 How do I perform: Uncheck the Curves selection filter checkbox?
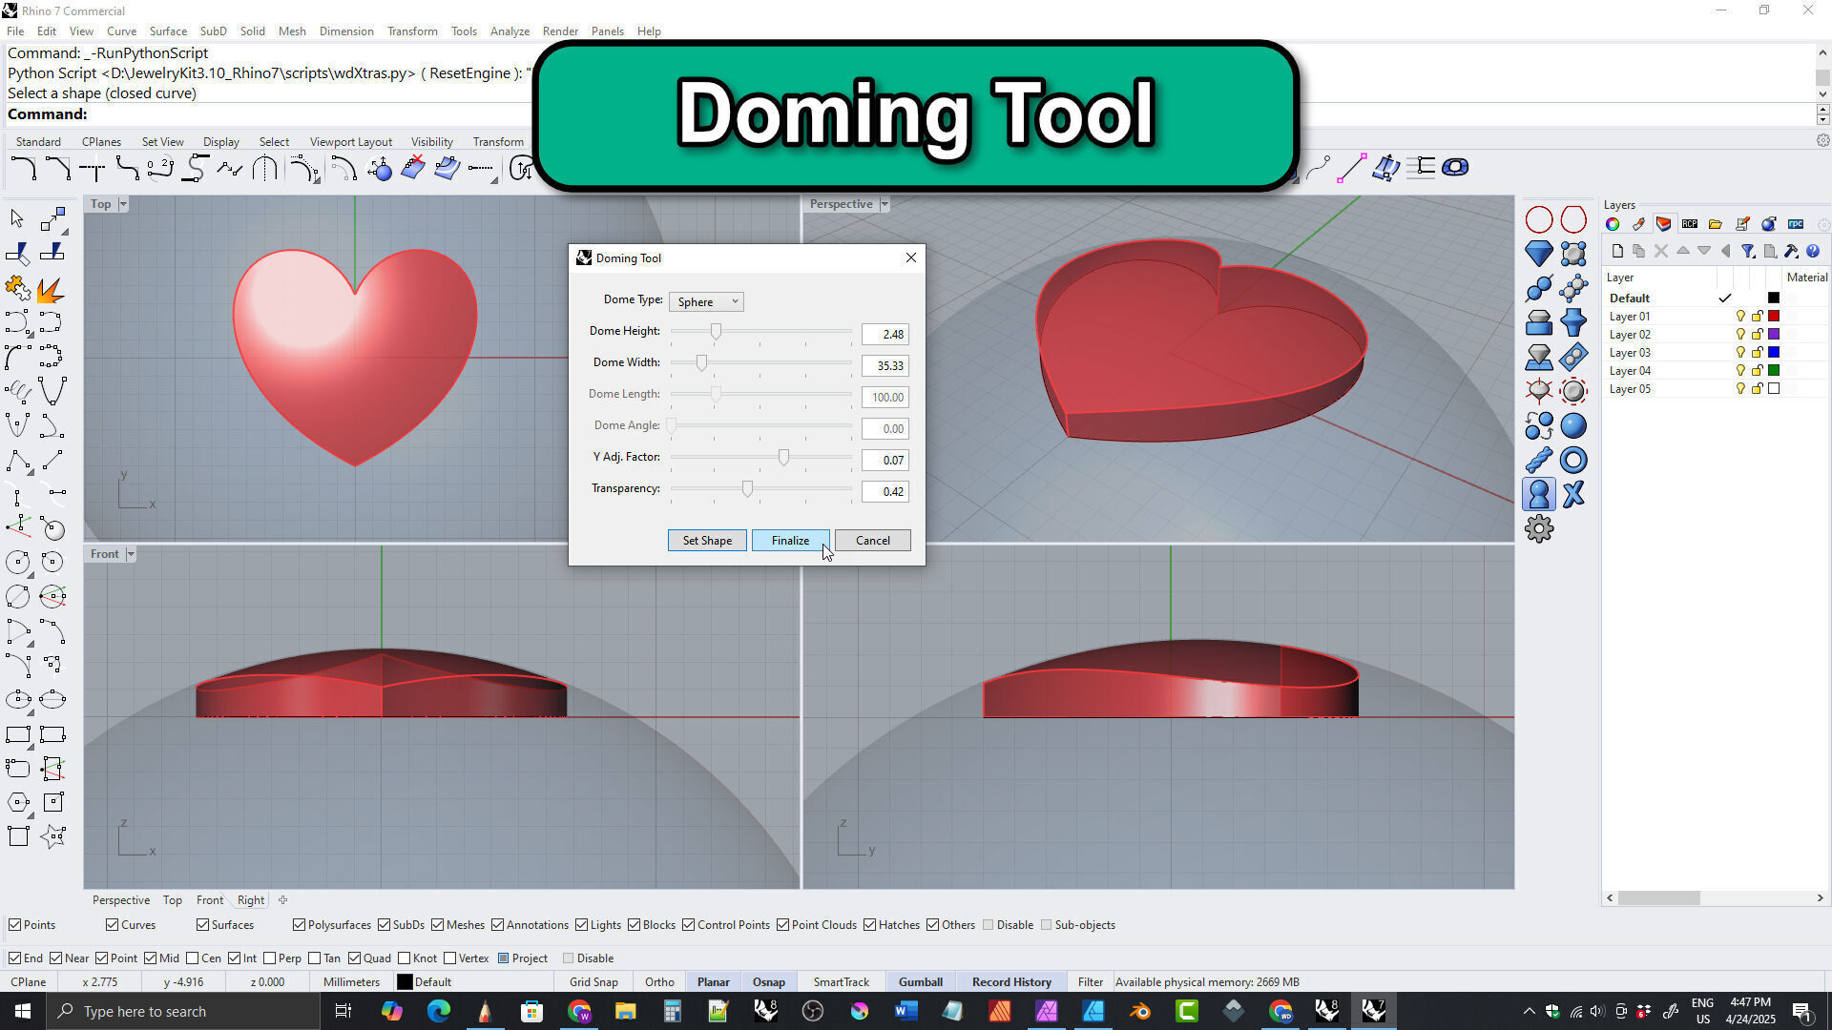click(x=113, y=925)
